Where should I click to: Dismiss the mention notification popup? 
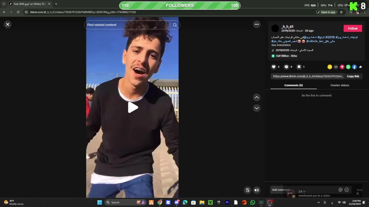pos(357,193)
